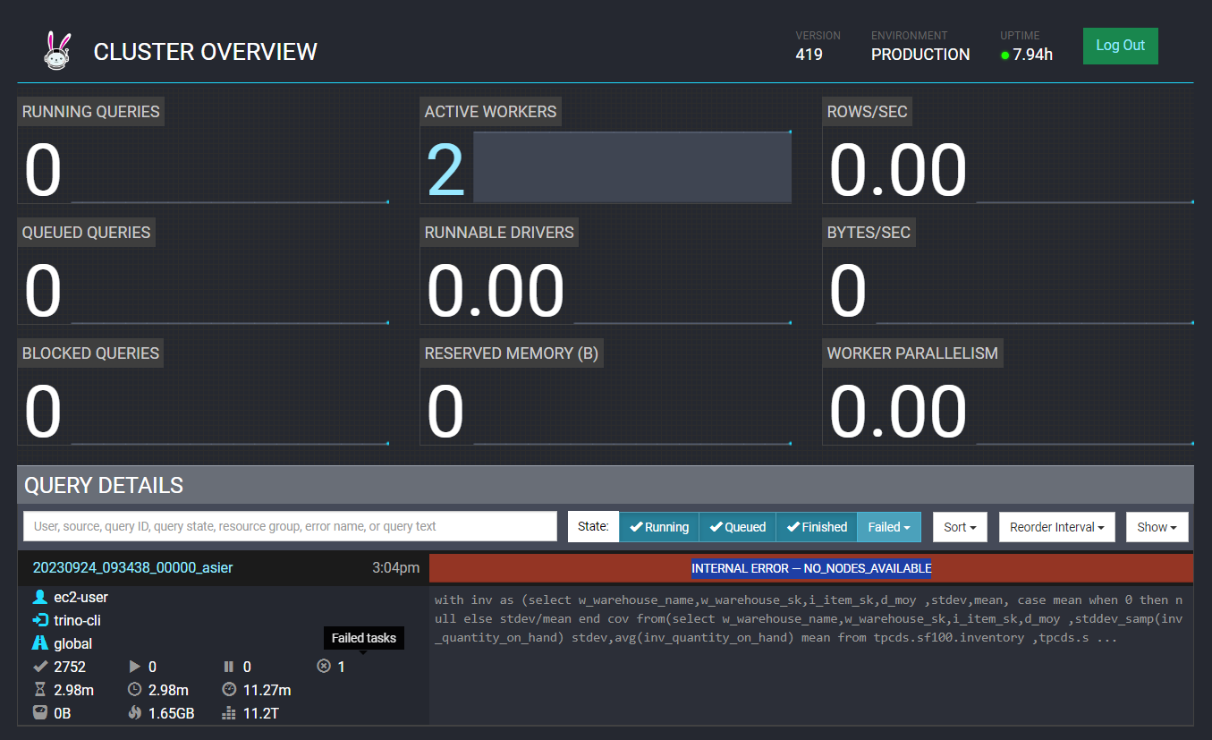The image size is (1212, 740).
Task: Click the user icon beside ec2-user
Action: pos(39,597)
